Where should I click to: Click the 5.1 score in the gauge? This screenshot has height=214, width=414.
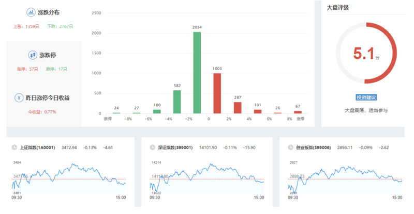coord(363,54)
